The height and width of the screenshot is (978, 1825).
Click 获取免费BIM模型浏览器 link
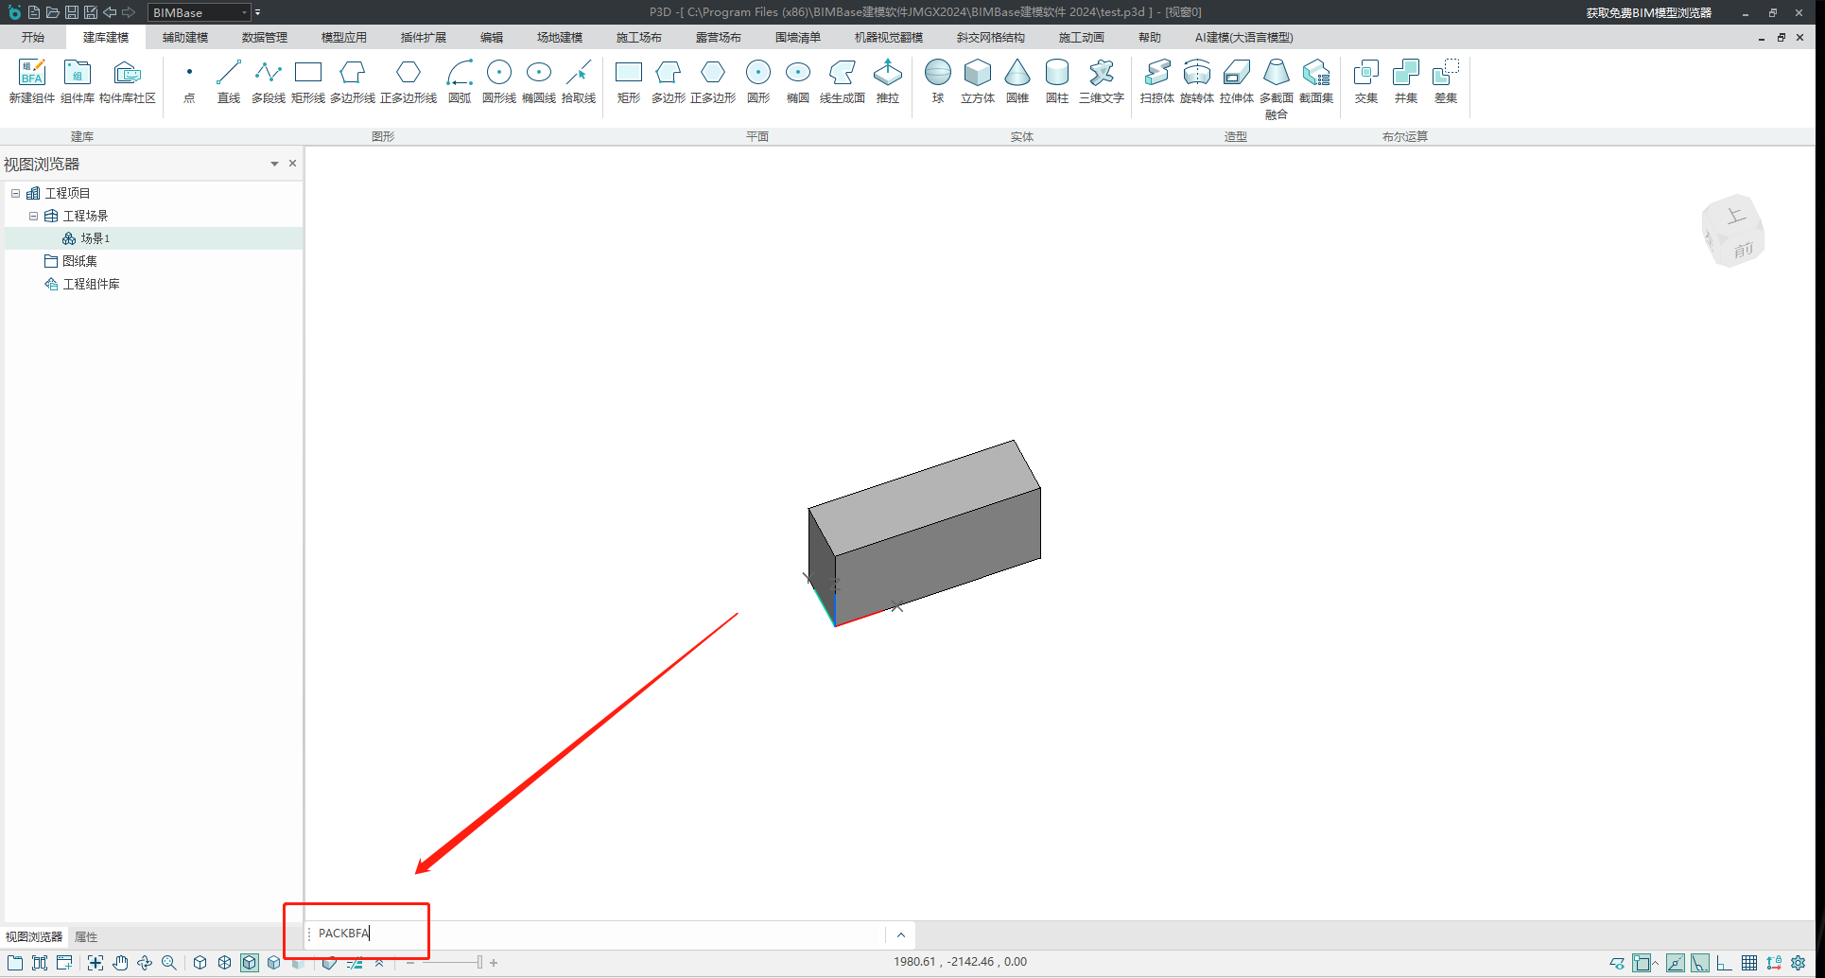(x=1648, y=12)
